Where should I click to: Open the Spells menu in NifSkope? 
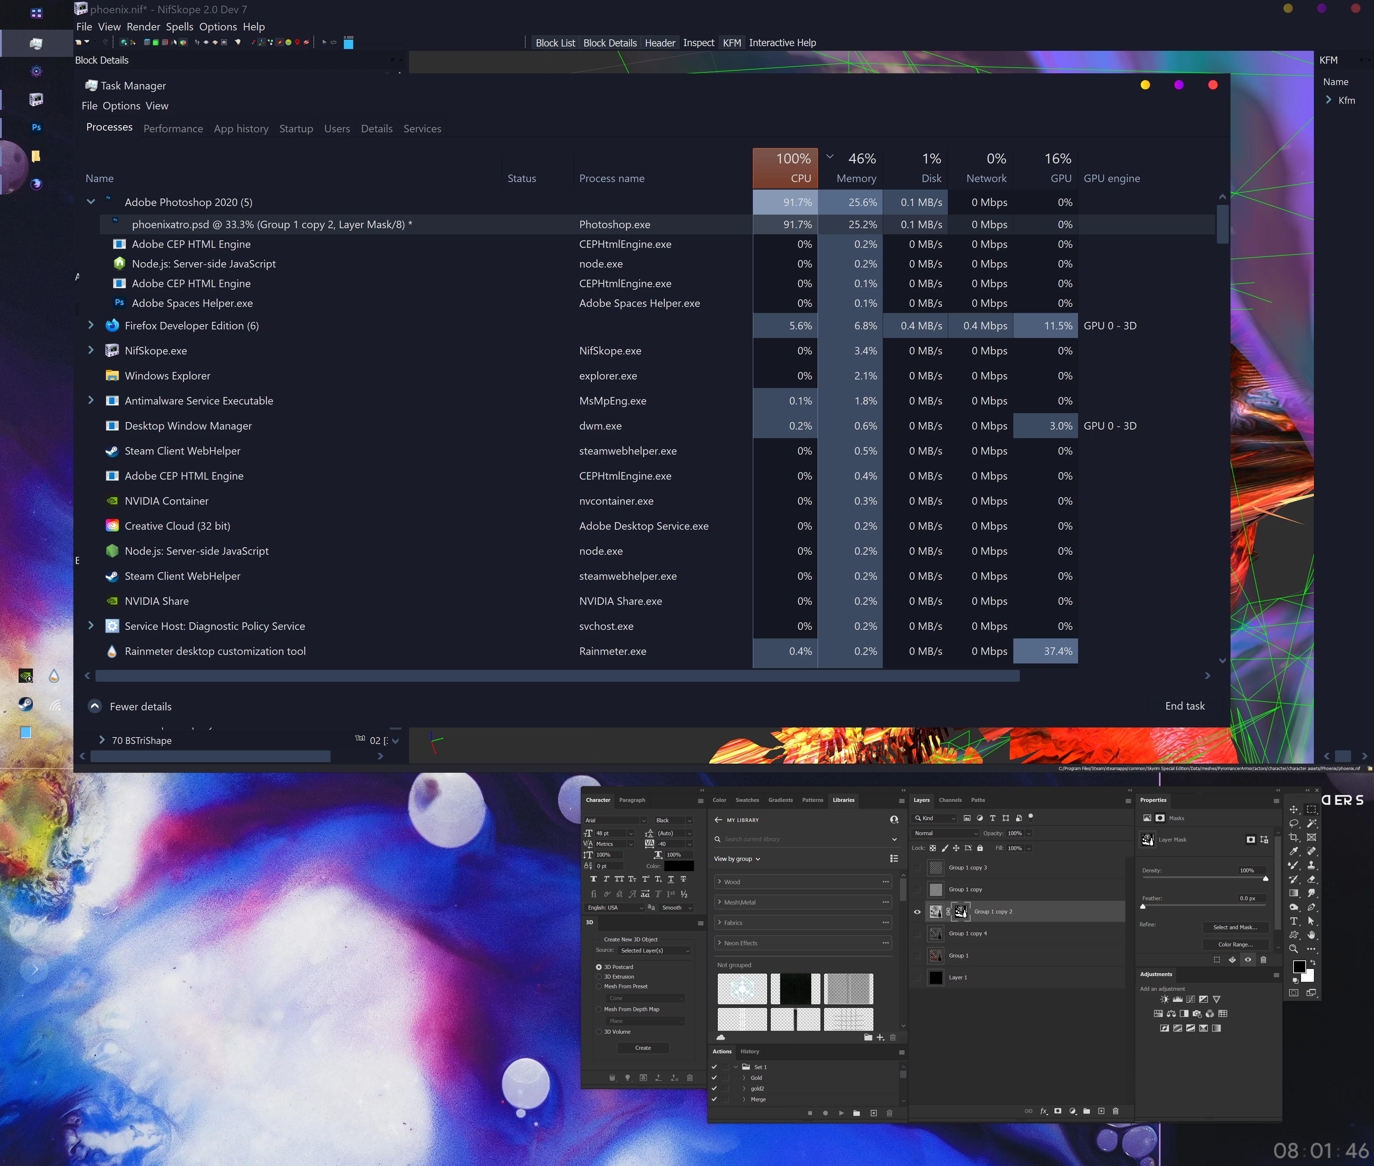click(x=179, y=27)
